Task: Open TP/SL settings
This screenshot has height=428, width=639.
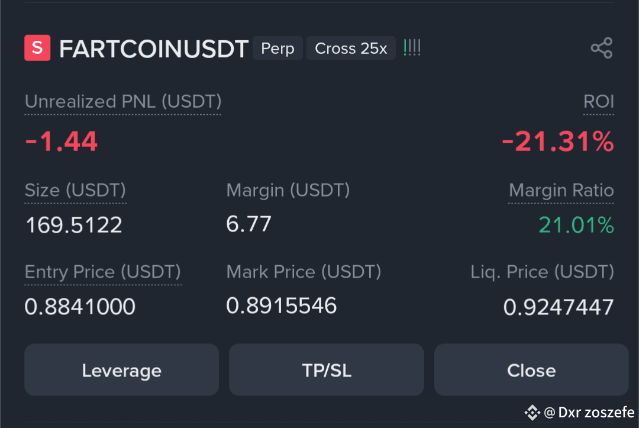Action: pyautogui.click(x=327, y=370)
